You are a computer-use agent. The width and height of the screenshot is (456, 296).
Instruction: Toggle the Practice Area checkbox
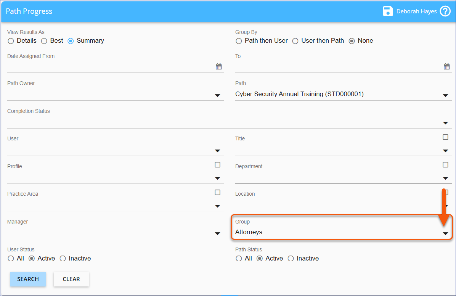pos(217,193)
